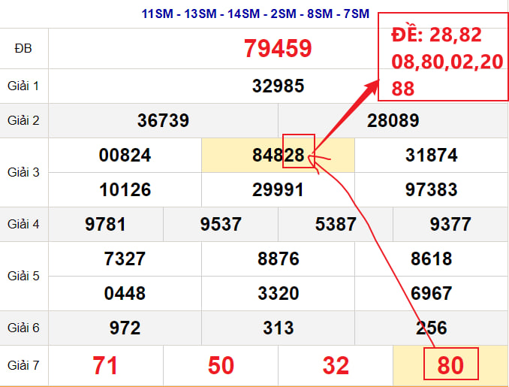Screen dimensions: 509x387
Task: Click the Giải 3 number 31874
Action: click(432, 155)
